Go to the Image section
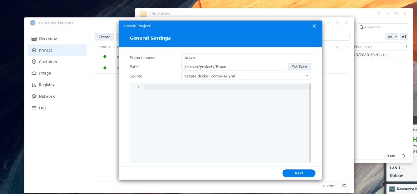Screen dimensions: 417x194 (x=57, y=73)
